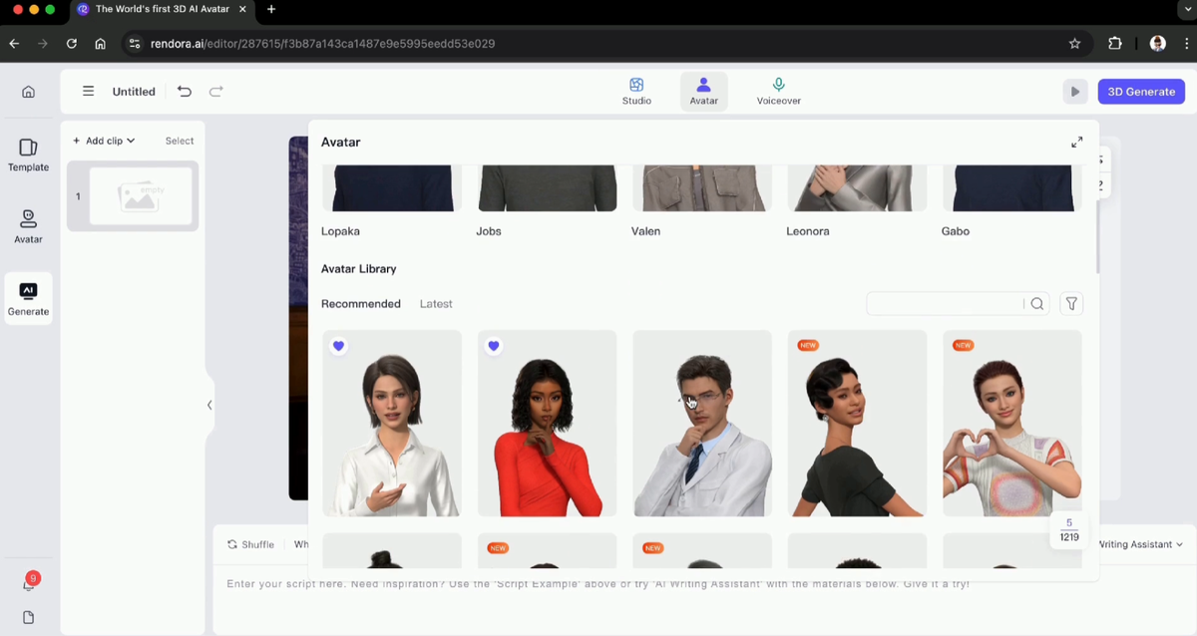Open the browser three-dot menu
Viewport: 1197px width, 636px height.
click(1185, 44)
